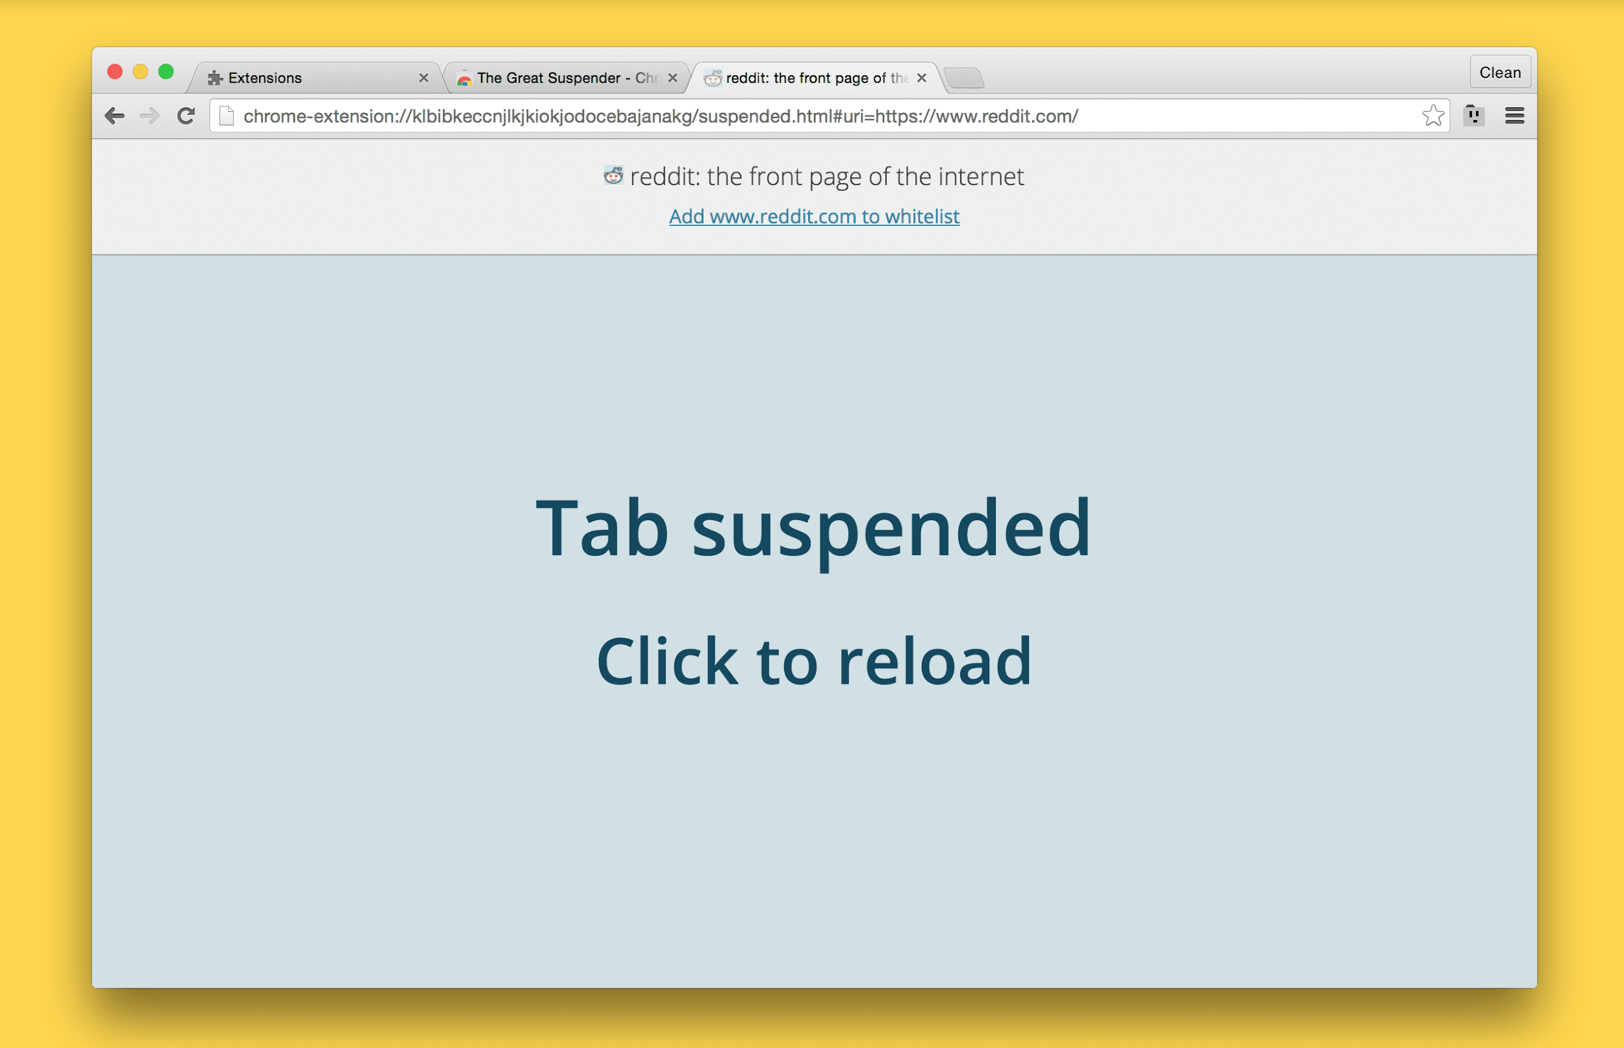The height and width of the screenshot is (1048, 1624).
Task: Click Add www.reddit.com to whitelist link
Action: pyautogui.click(x=813, y=216)
